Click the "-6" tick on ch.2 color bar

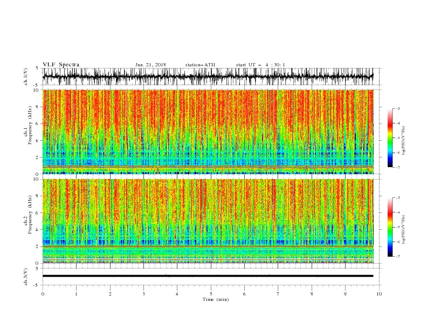(x=398, y=242)
